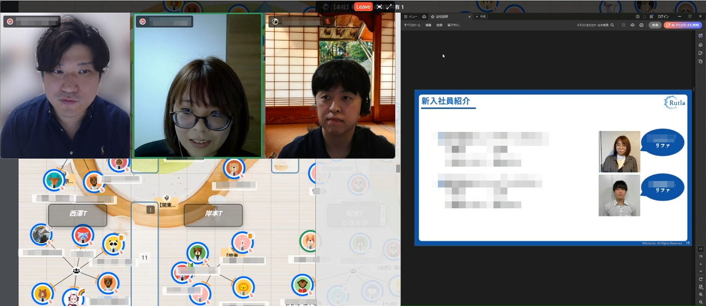
Task: Open the AI アシスタント button
Action: pos(683,25)
